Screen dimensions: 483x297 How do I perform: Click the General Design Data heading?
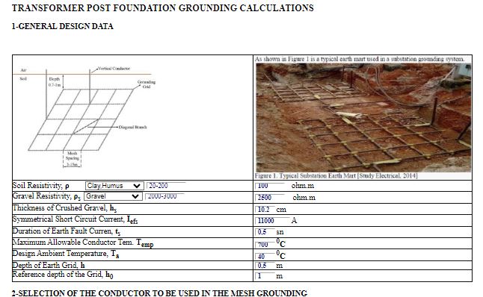point(63,26)
